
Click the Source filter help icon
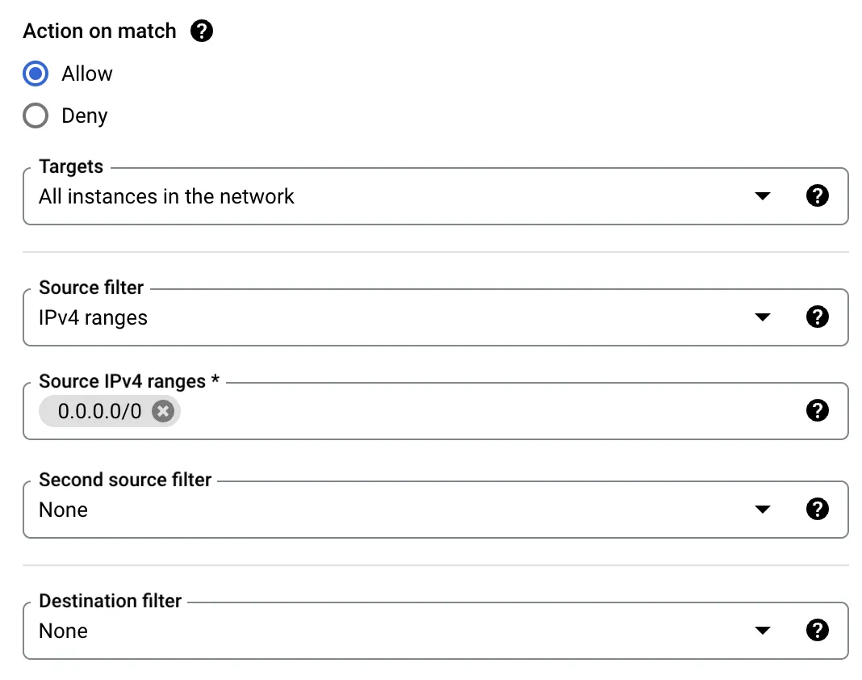pyautogui.click(x=818, y=317)
